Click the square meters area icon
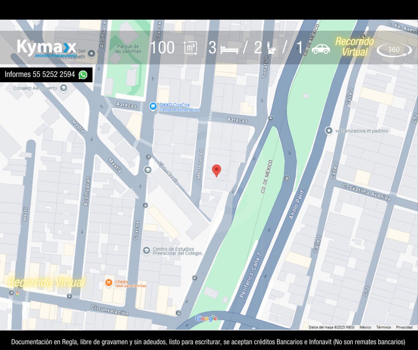The height and width of the screenshot is (350, 418). tap(191, 48)
